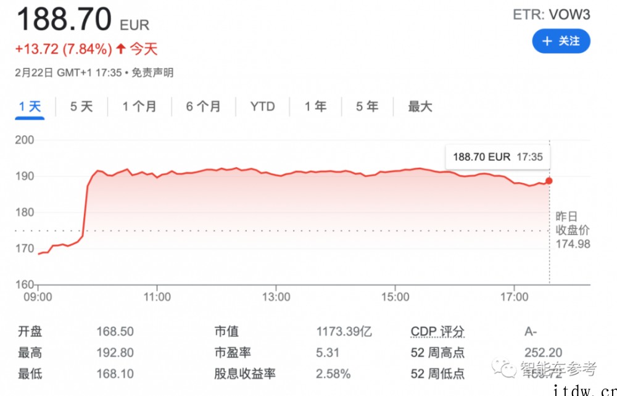617x396 pixels.
Task: Open the 1 个月 chart range
Action: pos(139,107)
